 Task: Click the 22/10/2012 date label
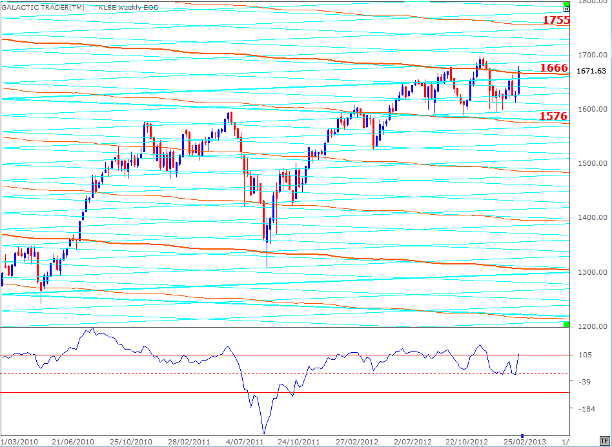(466, 442)
